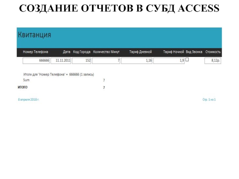239x179 pixels.
Task: Click the date 8 апреля 2018 г.
Action: (28, 100)
